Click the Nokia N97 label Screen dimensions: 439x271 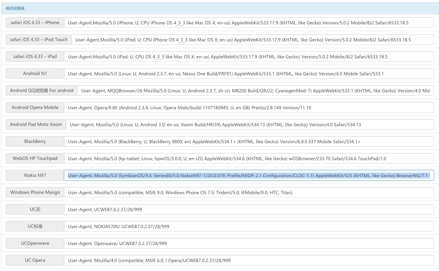pos(35,175)
